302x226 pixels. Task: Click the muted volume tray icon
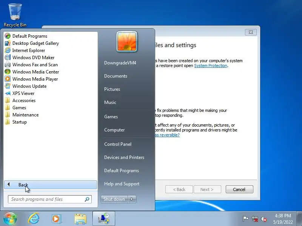pos(263,219)
